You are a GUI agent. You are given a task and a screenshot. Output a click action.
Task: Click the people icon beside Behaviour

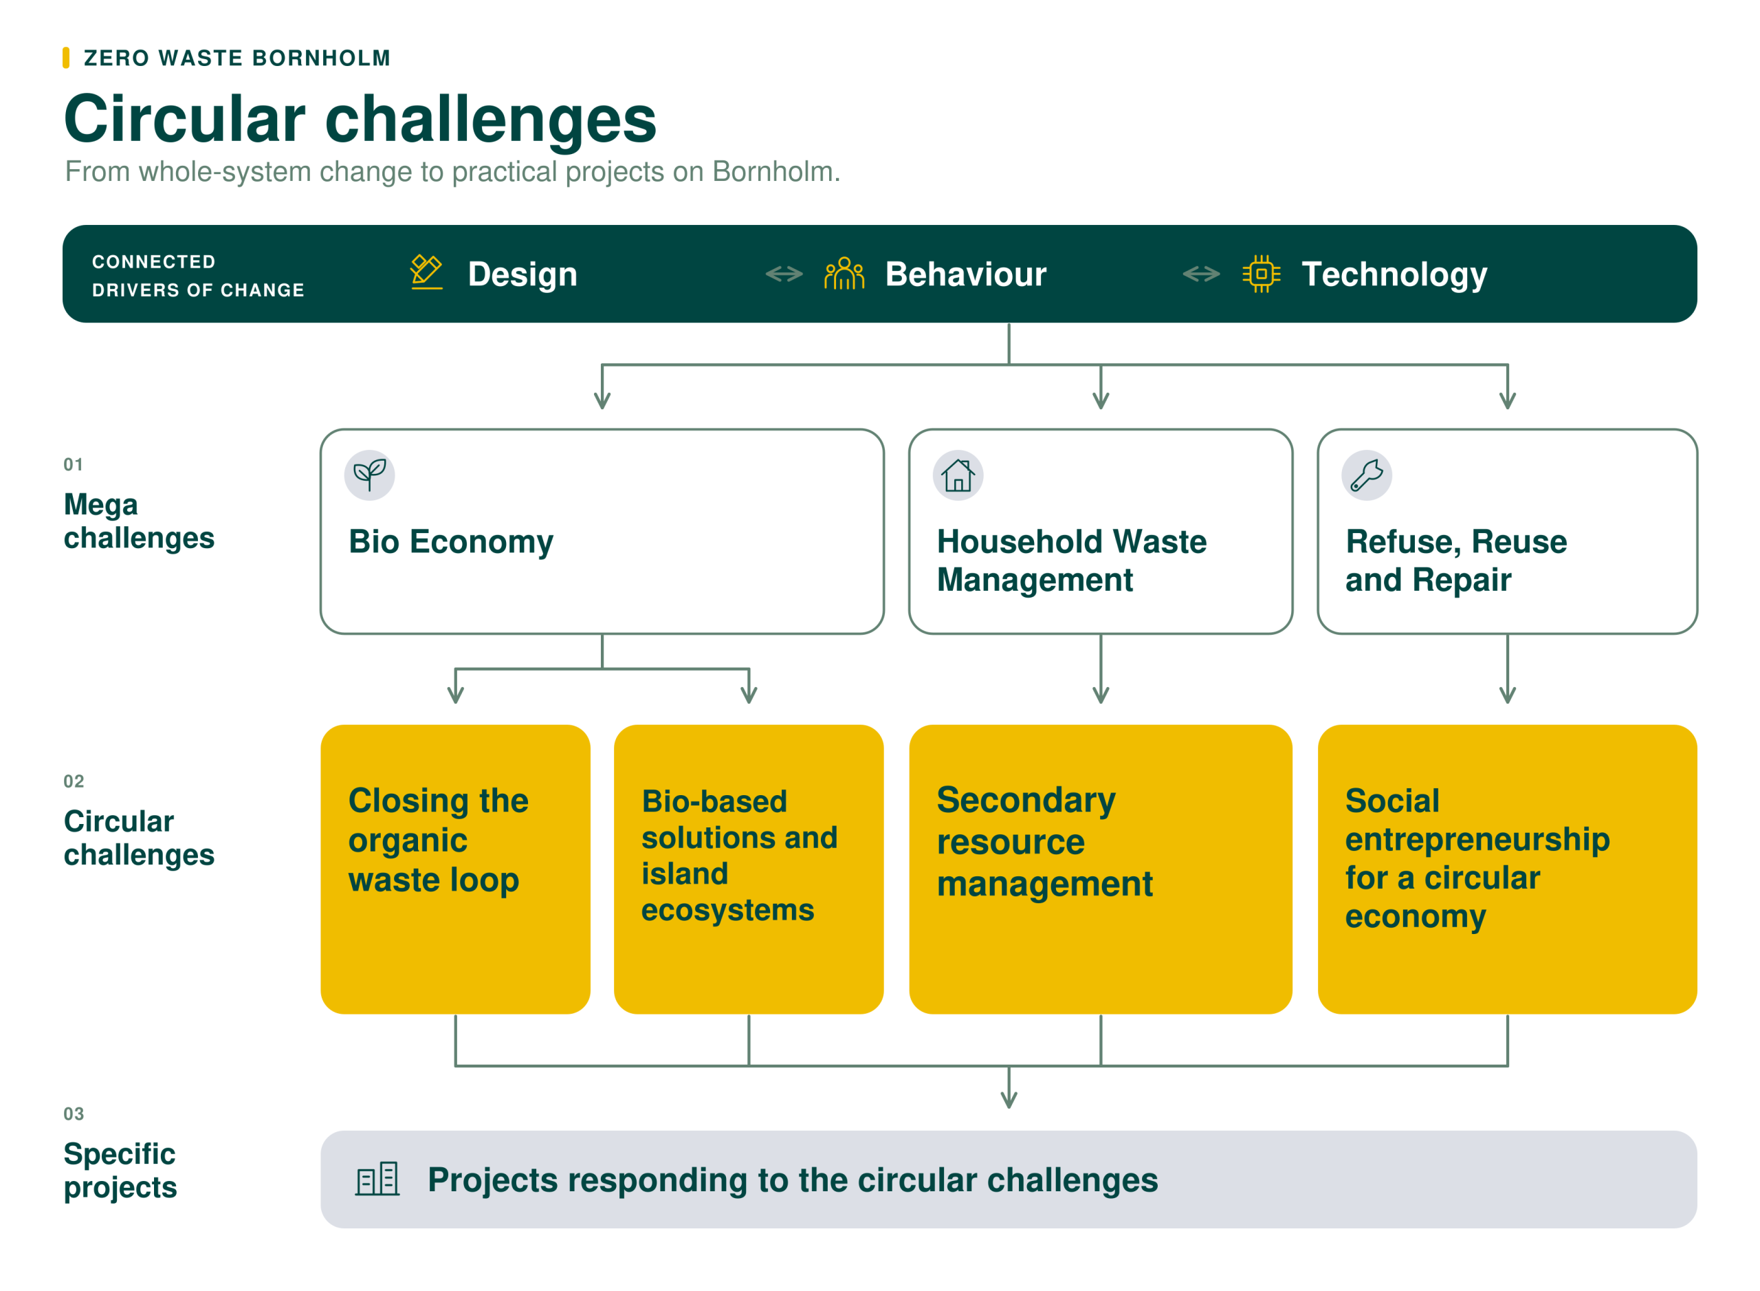click(844, 274)
